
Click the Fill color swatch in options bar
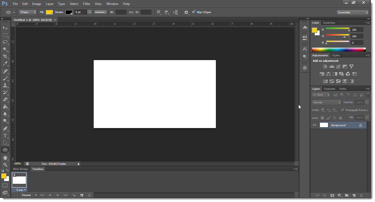point(49,12)
